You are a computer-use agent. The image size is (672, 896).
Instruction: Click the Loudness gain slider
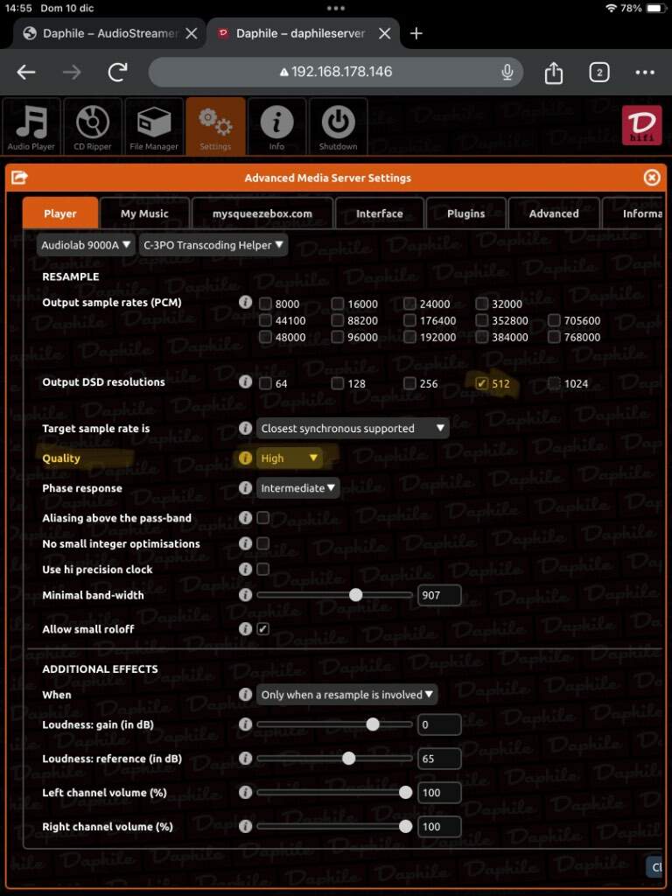[x=334, y=724]
